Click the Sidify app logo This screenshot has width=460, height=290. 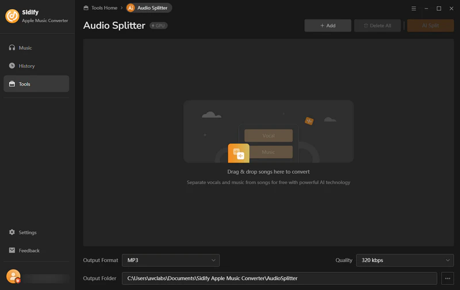(12, 16)
